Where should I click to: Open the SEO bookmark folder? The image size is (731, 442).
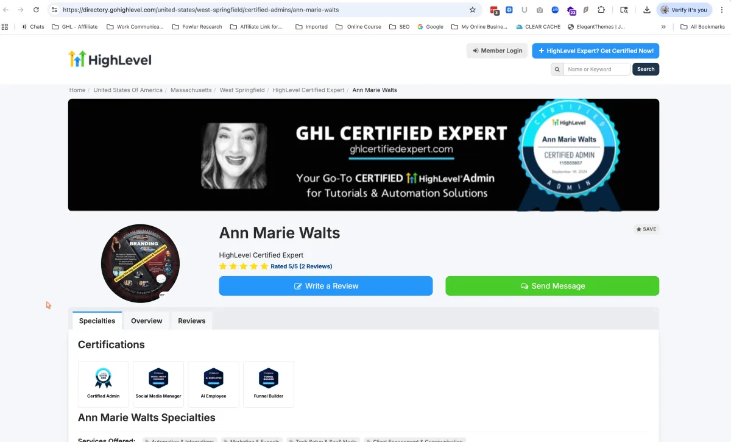point(399,27)
